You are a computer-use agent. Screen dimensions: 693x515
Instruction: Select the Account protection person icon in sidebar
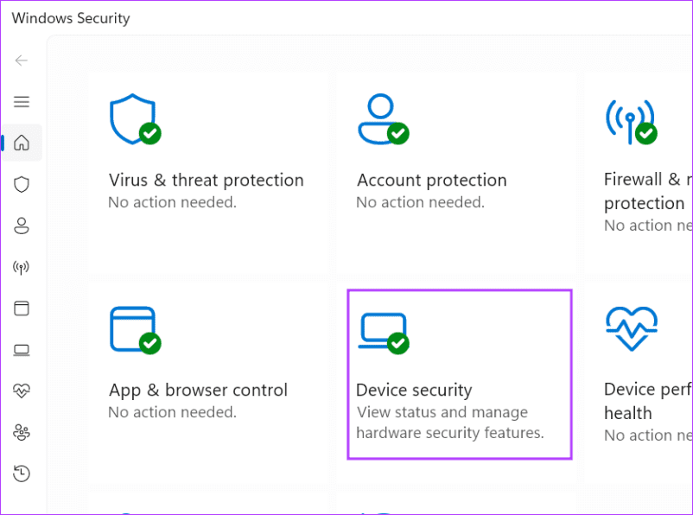(x=22, y=226)
